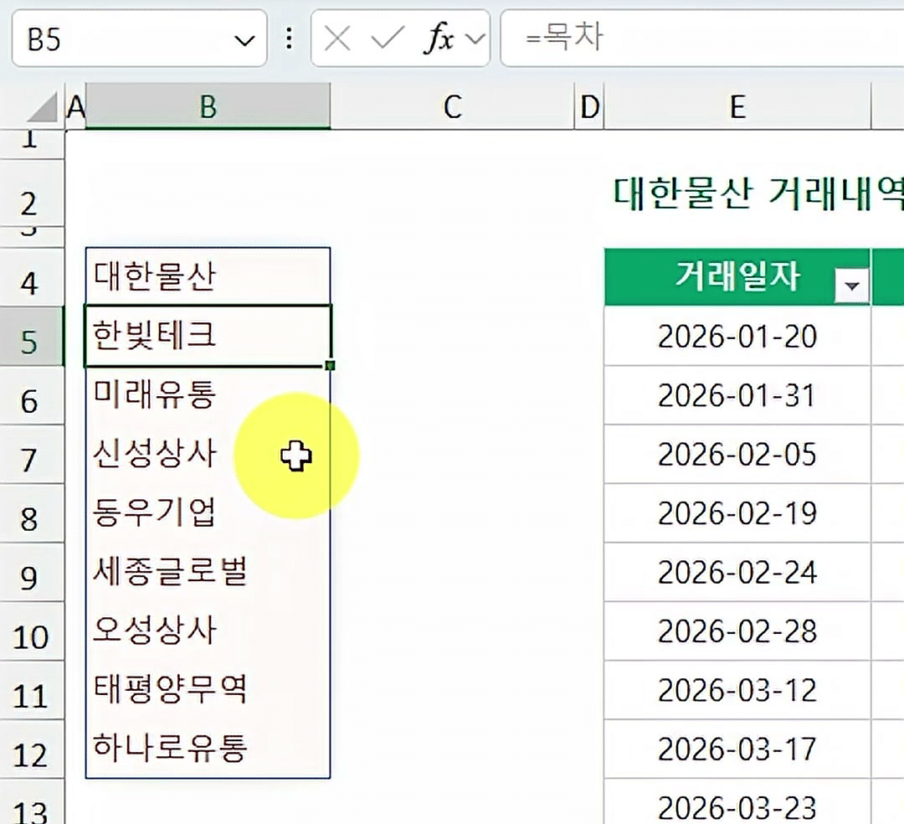Select row 2 header

tap(32, 193)
